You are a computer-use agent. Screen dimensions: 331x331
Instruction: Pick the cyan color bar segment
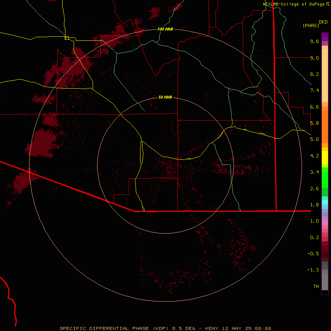click(x=325, y=202)
